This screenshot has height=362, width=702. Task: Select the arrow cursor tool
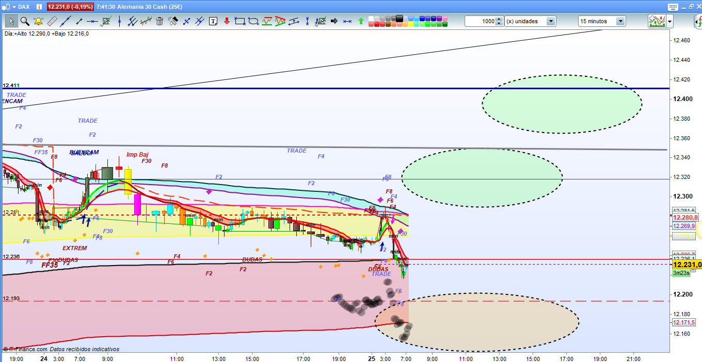point(11,21)
